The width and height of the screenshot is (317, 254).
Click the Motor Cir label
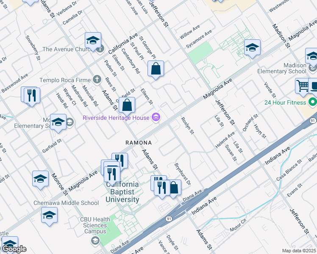pyautogui.click(x=238, y=225)
